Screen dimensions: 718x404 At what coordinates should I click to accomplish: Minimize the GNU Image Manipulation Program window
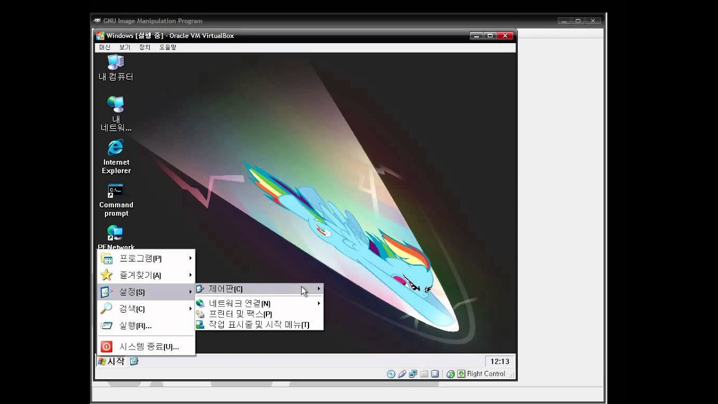[565, 21]
